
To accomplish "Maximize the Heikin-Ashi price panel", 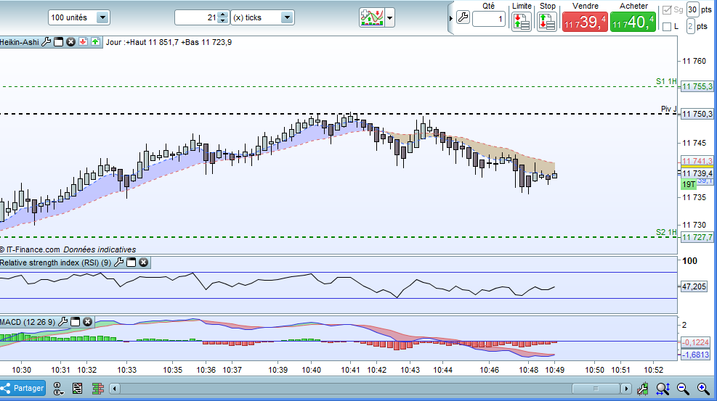I will pyautogui.click(x=59, y=42).
